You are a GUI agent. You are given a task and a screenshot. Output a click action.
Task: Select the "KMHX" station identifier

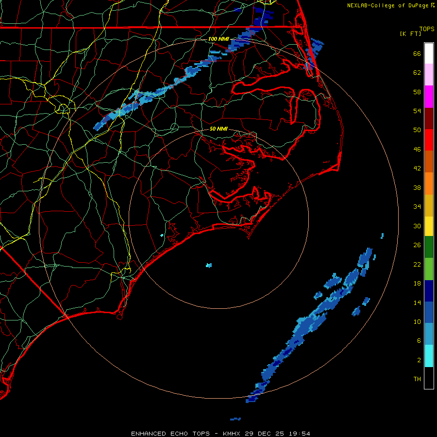click(x=233, y=434)
